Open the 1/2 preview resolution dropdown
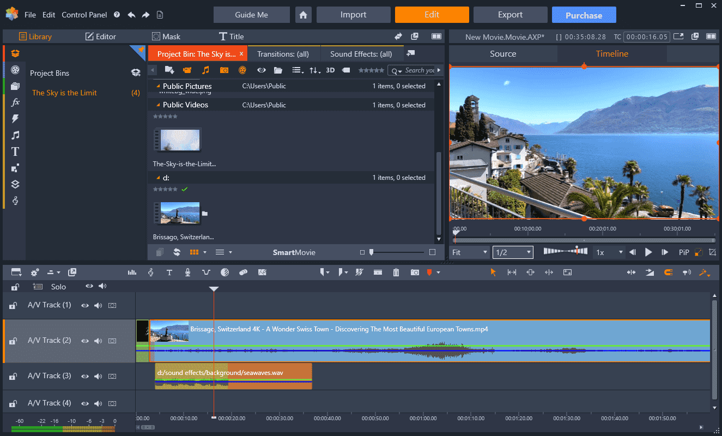This screenshot has width=722, height=436. (x=513, y=252)
